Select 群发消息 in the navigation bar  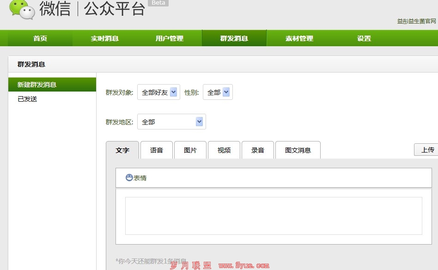(234, 38)
